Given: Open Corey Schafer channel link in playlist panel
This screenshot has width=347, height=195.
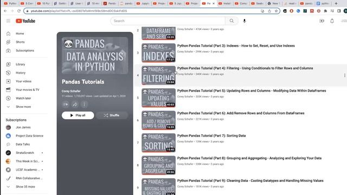Looking at the screenshot, I should pyautogui.click(x=71, y=91).
